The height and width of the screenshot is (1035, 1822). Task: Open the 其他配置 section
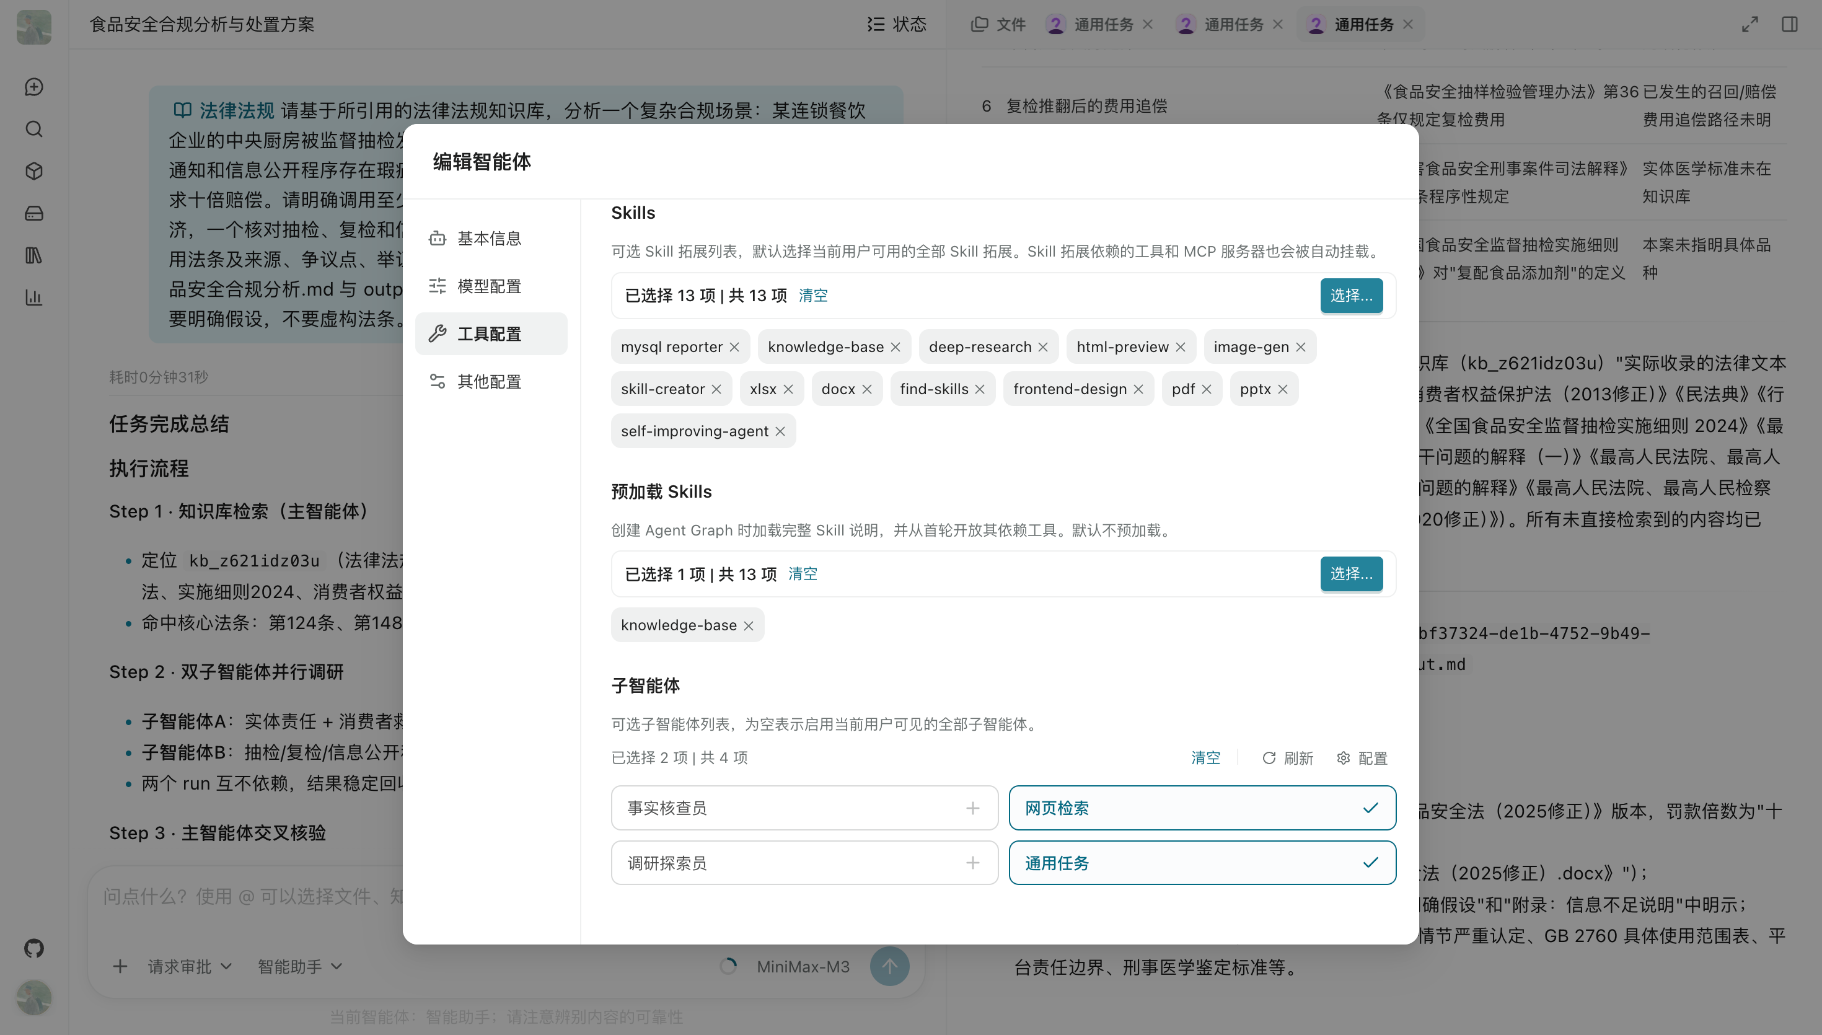click(x=491, y=381)
